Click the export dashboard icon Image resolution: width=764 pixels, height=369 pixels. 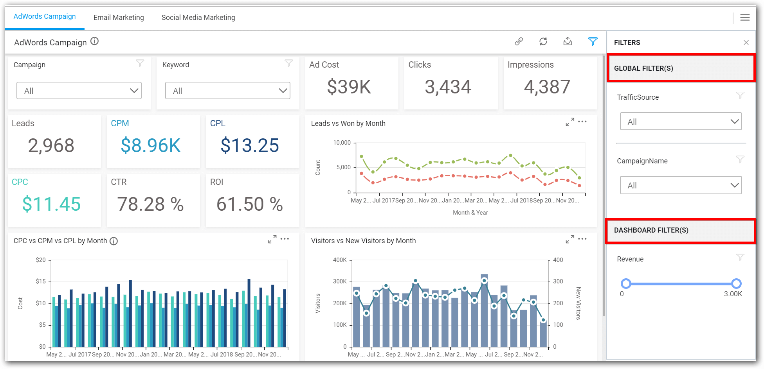click(568, 41)
